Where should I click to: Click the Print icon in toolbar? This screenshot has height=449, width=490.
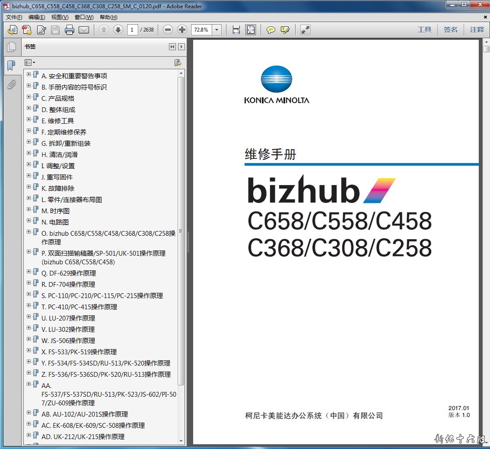click(69, 30)
